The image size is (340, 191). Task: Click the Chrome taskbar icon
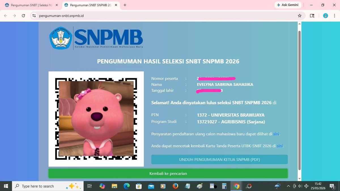[x=236, y=186]
